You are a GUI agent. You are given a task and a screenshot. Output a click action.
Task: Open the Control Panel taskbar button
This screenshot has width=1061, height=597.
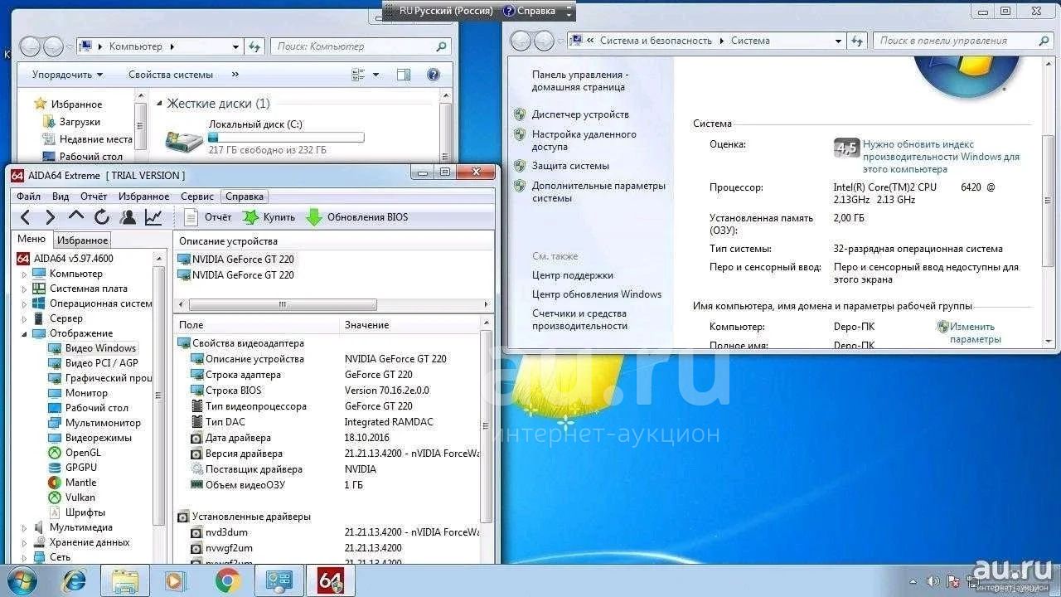click(x=279, y=581)
